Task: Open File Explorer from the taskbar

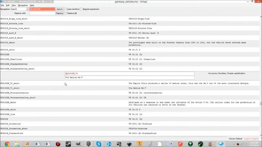Action: pos(17,144)
